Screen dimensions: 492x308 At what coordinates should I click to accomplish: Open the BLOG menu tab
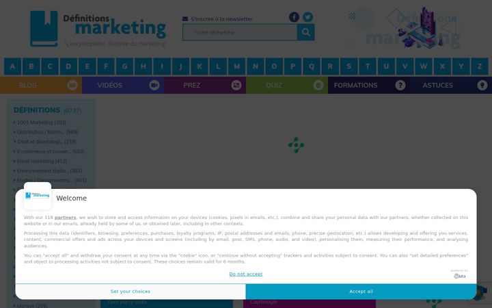(41, 85)
